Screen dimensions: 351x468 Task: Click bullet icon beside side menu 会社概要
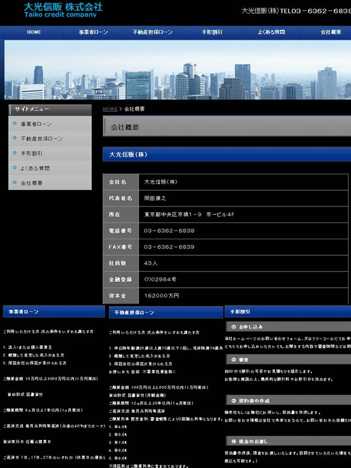tap(15, 182)
